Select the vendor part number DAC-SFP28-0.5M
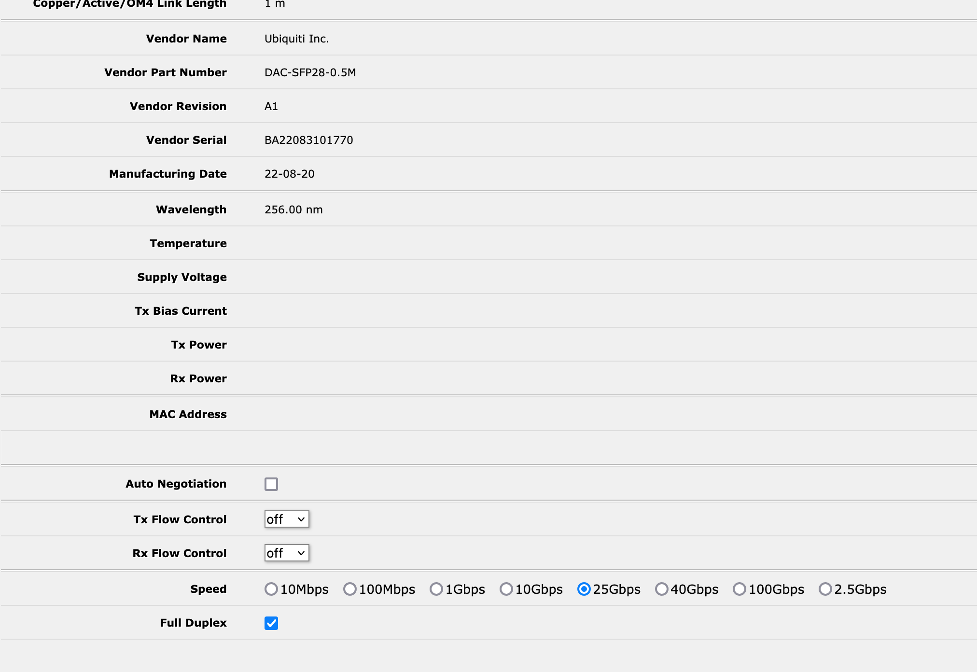This screenshot has width=977, height=672. pyautogui.click(x=310, y=72)
